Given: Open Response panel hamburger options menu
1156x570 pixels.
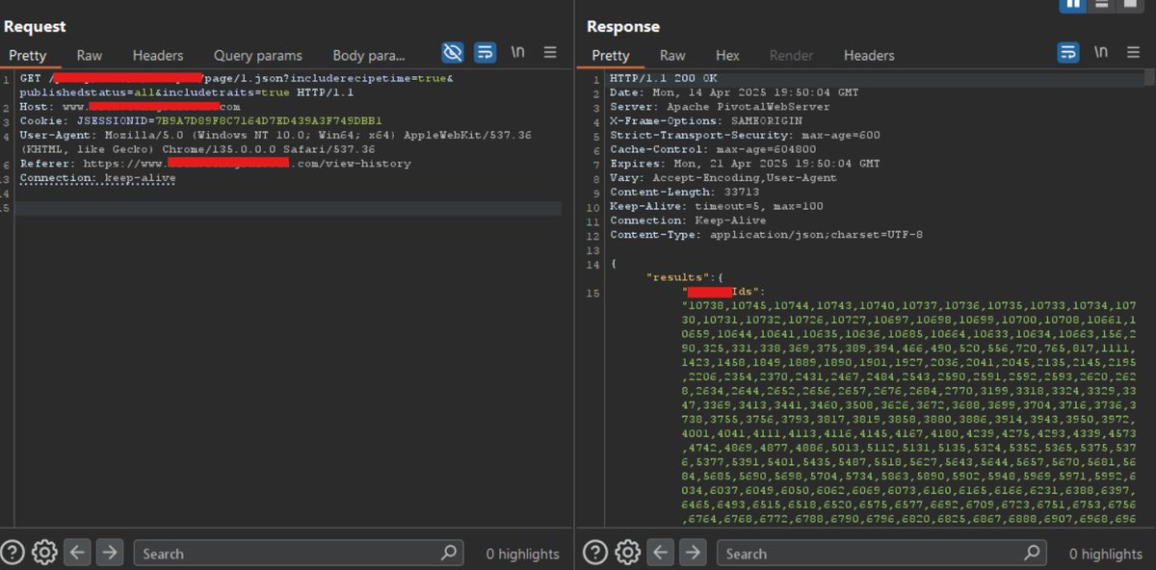Looking at the screenshot, I should 1134,52.
